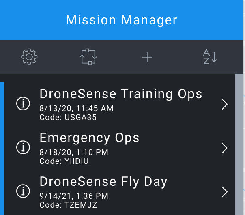Image resolution: width=245 pixels, height=215 pixels.
Task: Sort missions using the A-Z icon
Action: click(x=210, y=57)
